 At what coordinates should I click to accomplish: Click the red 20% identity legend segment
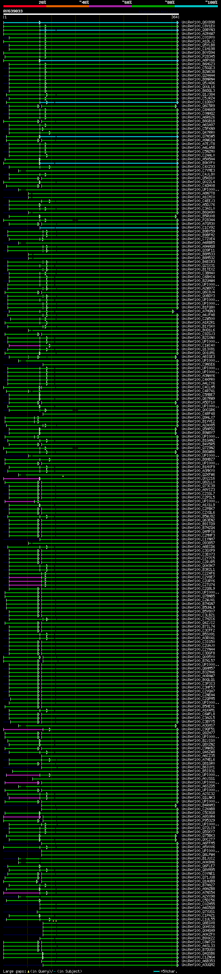click(x=25, y=6)
